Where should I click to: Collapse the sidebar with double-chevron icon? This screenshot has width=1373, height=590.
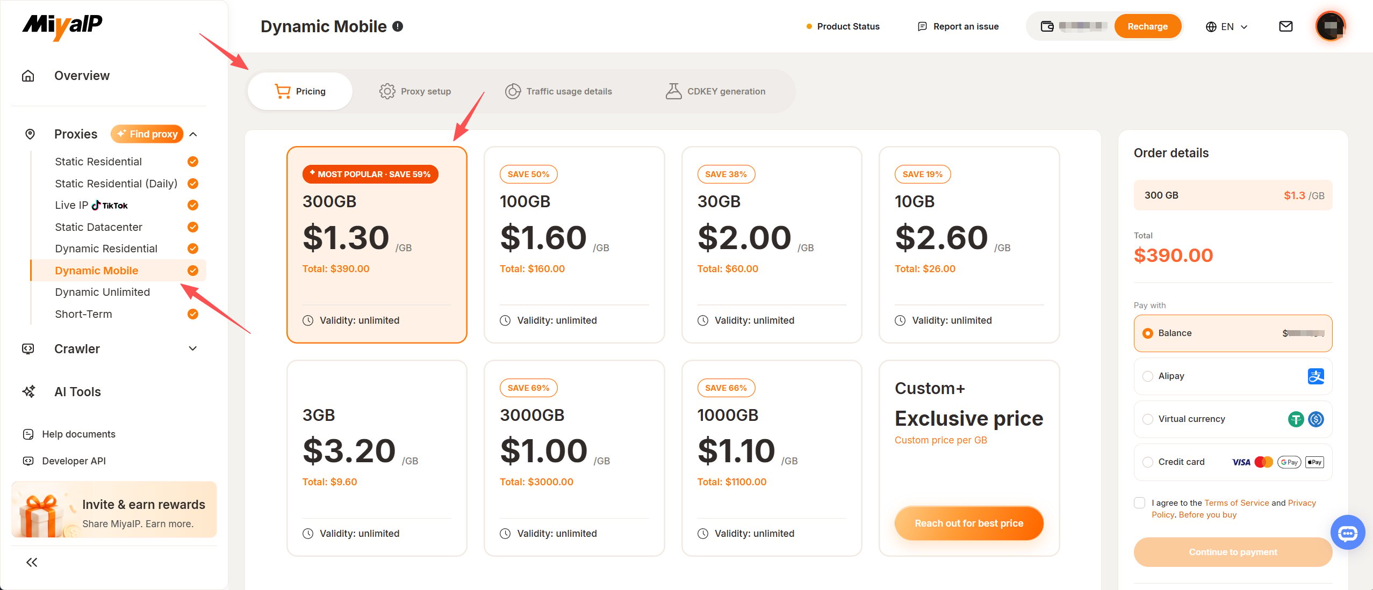pyautogui.click(x=32, y=563)
